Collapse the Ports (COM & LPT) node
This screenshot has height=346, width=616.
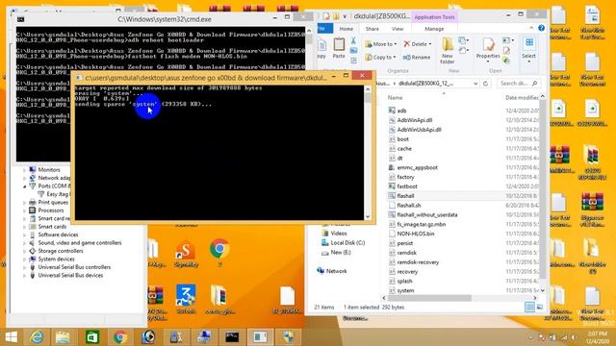[x=24, y=186]
